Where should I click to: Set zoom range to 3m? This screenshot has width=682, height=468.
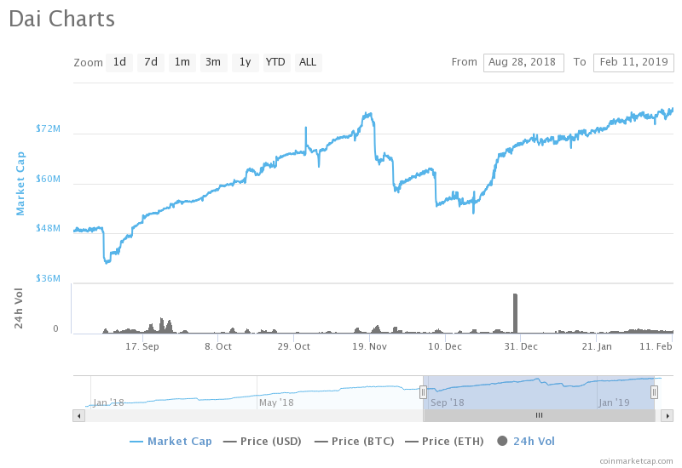[214, 62]
